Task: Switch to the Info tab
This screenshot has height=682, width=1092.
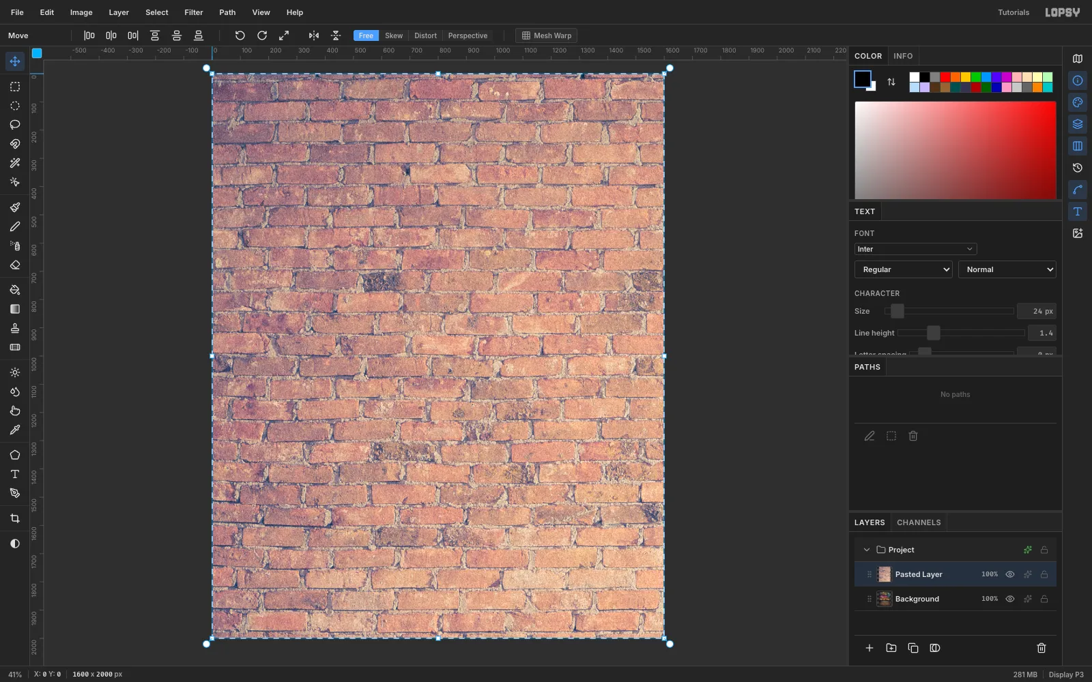Action: coord(903,56)
